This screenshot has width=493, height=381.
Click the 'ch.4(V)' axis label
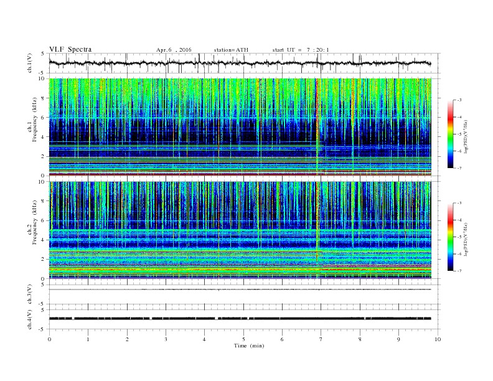point(29,319)
